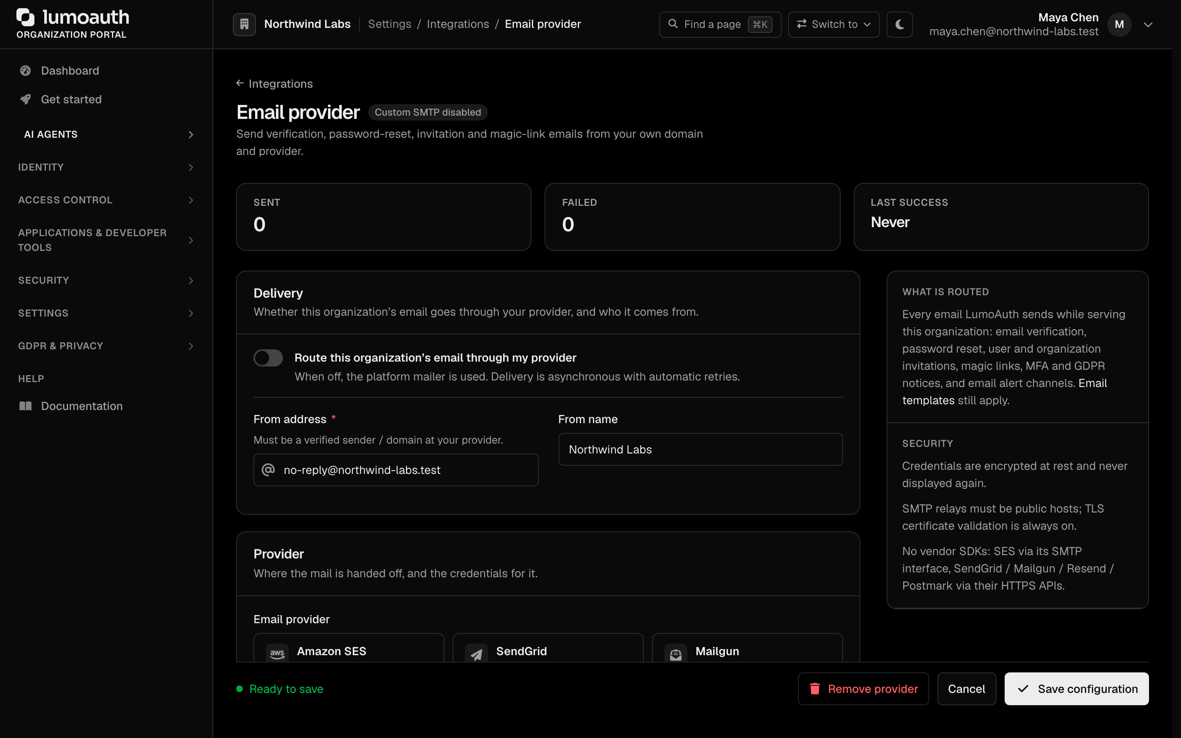
Task: Click the search magnifier icon
Action: pos(673,23)
